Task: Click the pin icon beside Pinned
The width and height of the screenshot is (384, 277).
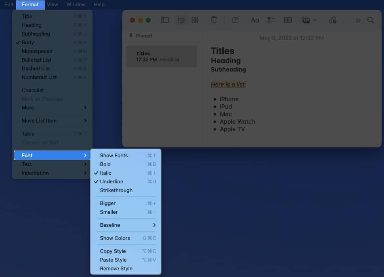Action: [x=131, y=36]
